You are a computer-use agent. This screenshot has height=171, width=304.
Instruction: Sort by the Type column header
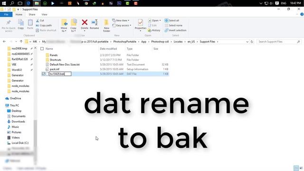pos(130,48)
